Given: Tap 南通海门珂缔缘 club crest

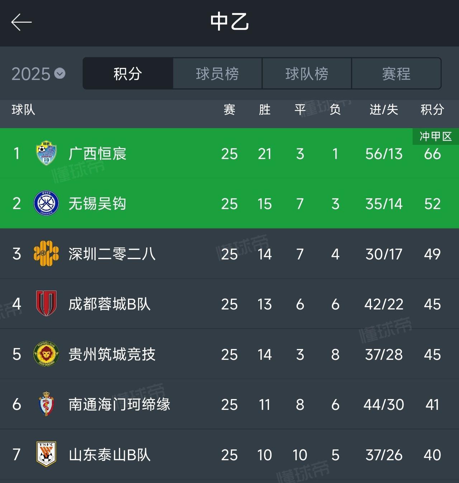Looking at the screenshot, I should pos(46,404).
